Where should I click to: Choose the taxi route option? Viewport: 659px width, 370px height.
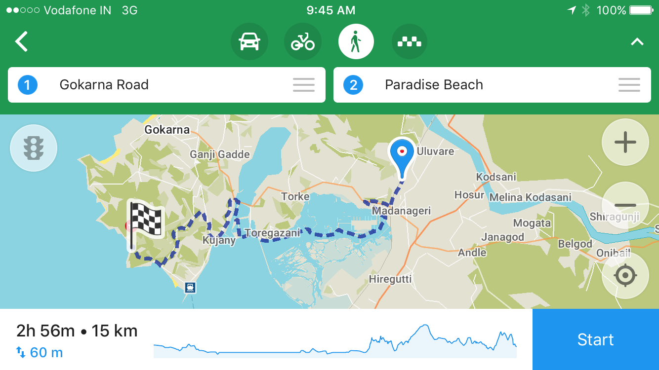tap(409, 42)
